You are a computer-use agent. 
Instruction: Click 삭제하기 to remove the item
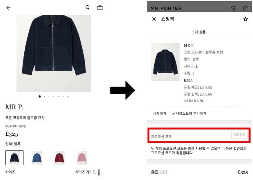point(160,113)
